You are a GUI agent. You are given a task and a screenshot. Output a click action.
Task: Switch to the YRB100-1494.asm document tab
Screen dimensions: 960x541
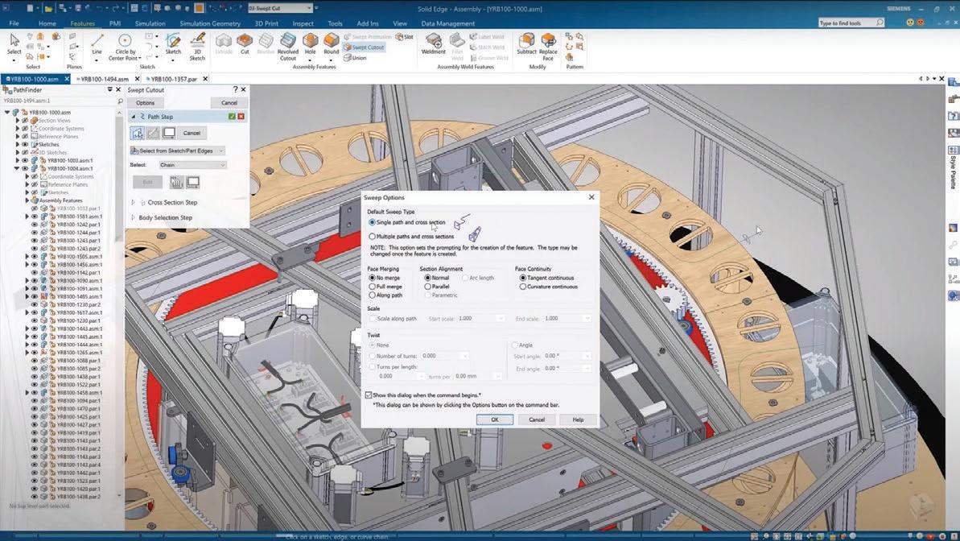105,79
